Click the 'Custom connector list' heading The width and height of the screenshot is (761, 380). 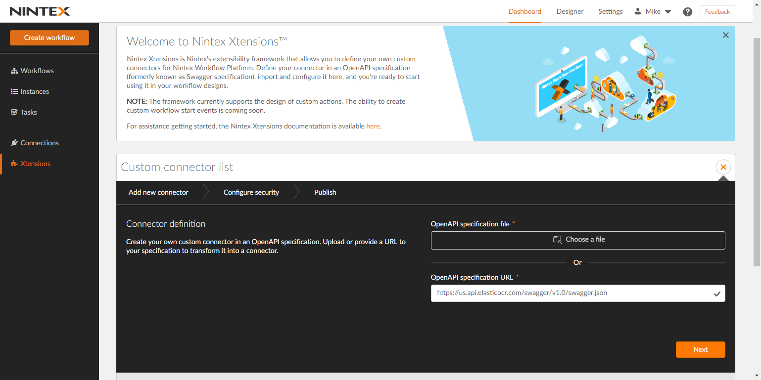tap(177, 167)
